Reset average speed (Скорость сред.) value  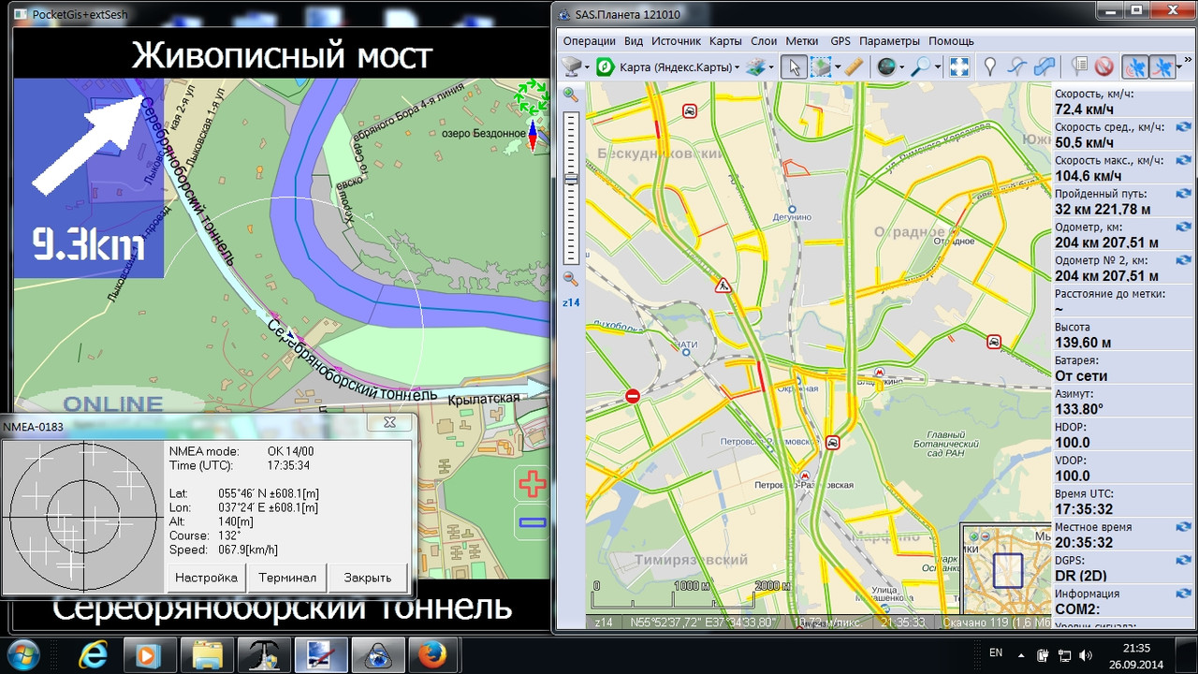(1183, 127)
